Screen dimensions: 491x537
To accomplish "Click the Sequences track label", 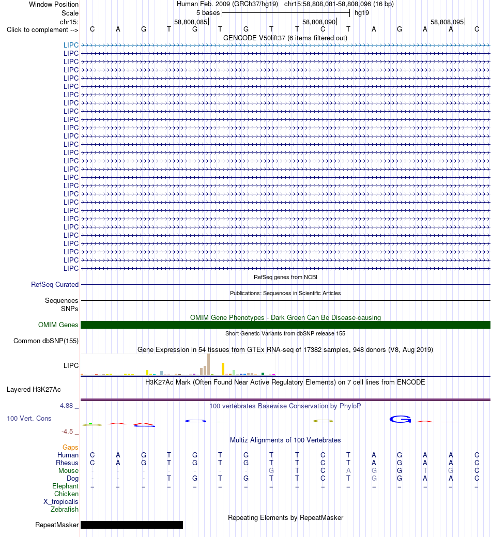I will point(62,301).
